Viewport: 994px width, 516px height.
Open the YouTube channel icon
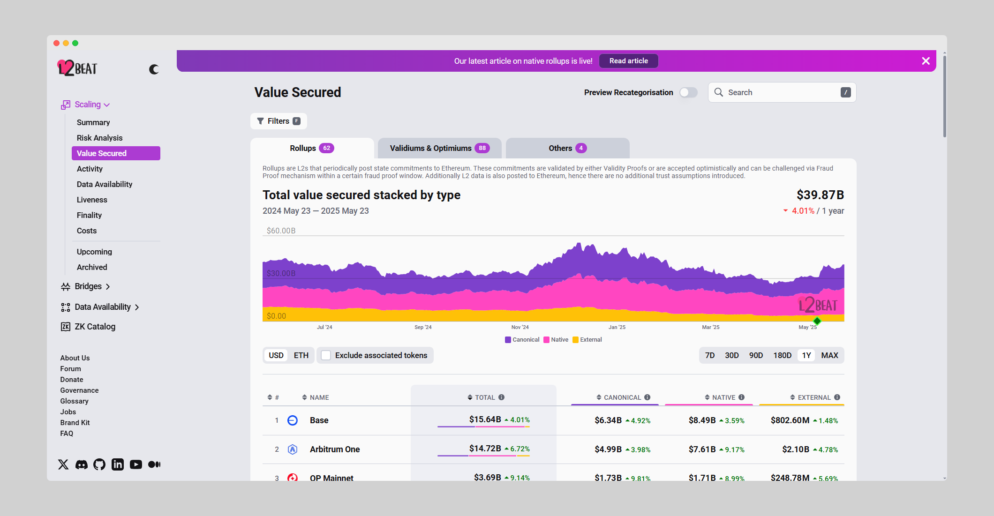[136, 464]
